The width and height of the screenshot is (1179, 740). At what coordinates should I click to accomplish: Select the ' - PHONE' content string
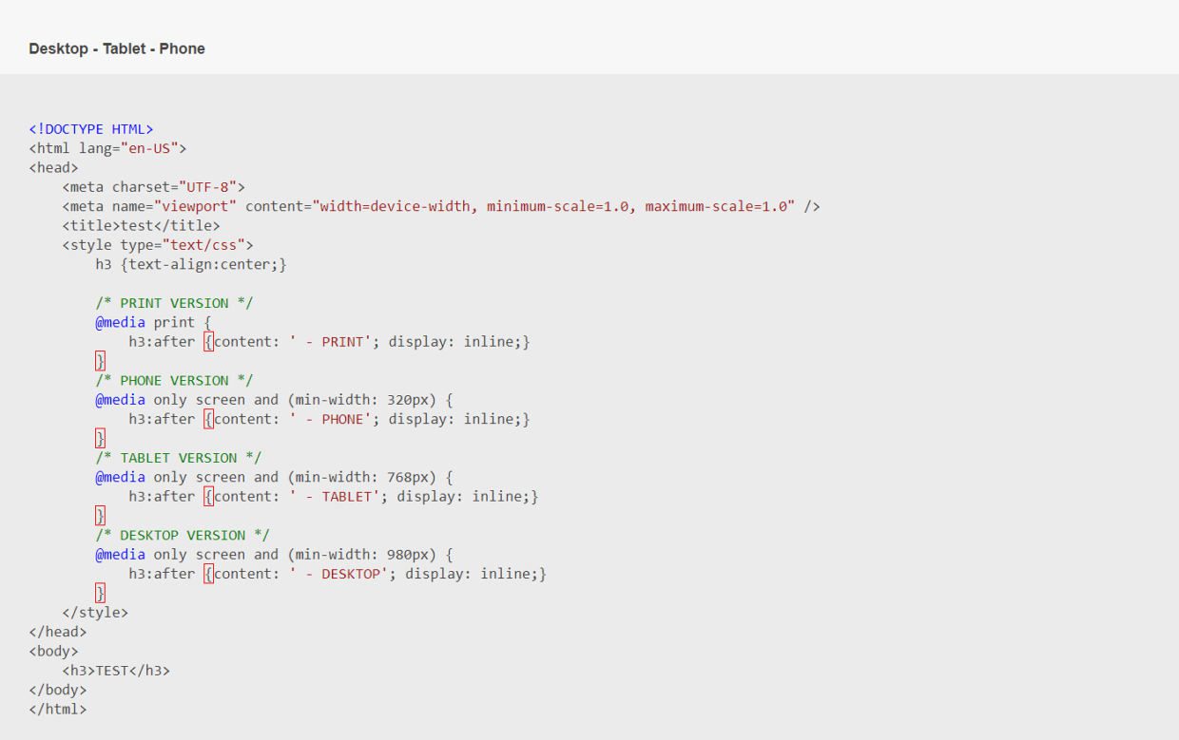329,418
